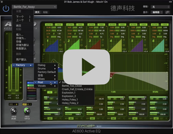Toggle FIXED on band 6
Viewport: 173px width, 134px height.
pos(165,24)
